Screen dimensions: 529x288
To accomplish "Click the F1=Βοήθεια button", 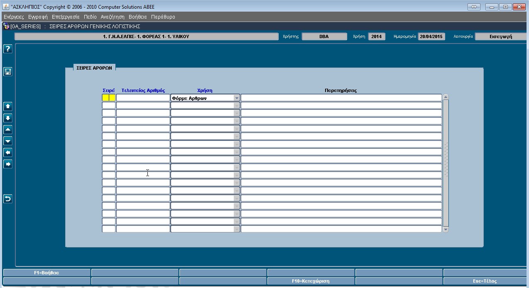I will (47, 273).
